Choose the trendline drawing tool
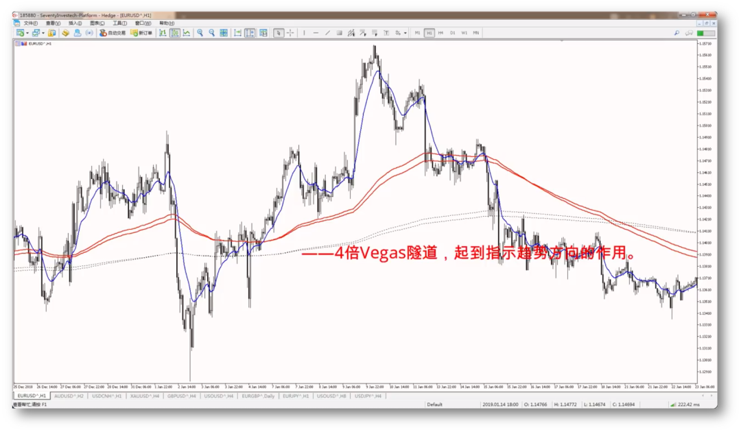The width and height of the screenshot is (741, 432). (x=327, y=33)
